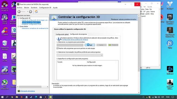Open the Escritorio menu
The image size is (177, 99).
[x=34, y=7]
